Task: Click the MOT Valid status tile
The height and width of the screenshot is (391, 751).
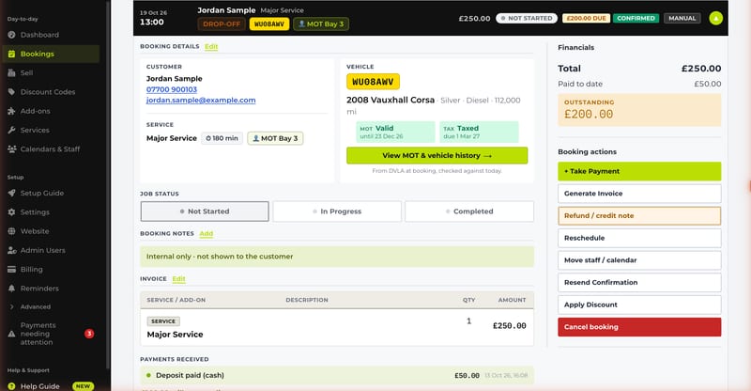Action: click(x=395, y=132)
